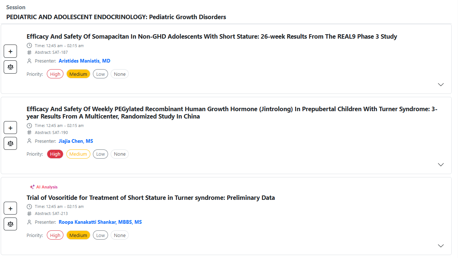Screen dimensions: 458x258
Task: Open presenter Roopa Kanakatti Shankar profile
Action: (x=100, y=222)
